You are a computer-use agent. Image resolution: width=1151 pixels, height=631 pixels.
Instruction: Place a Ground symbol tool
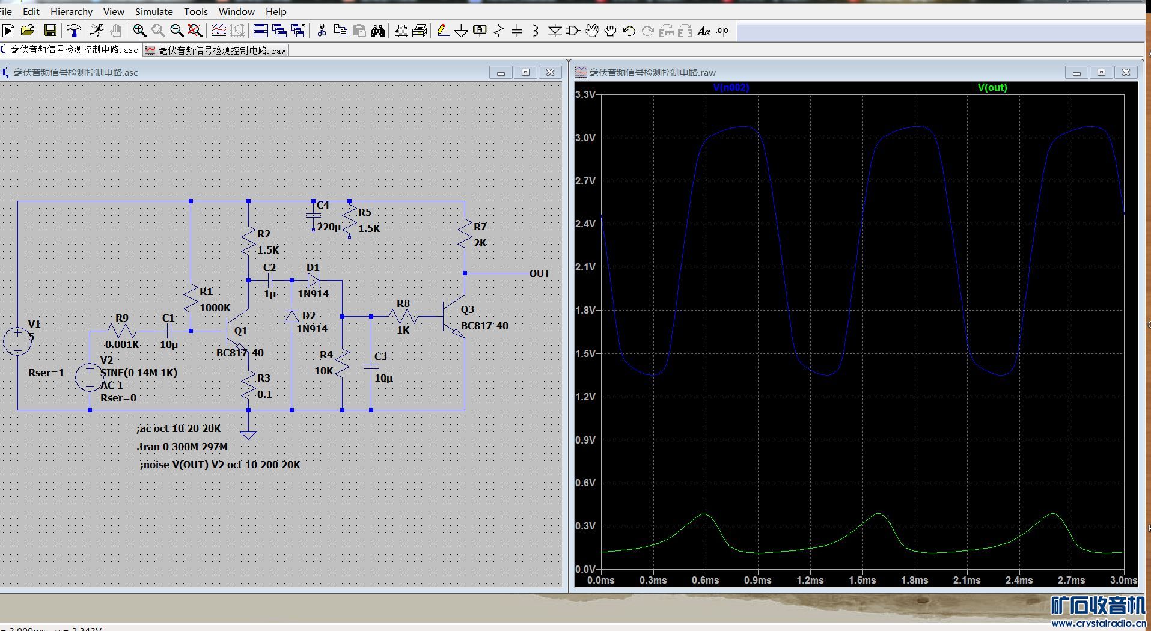461,31
